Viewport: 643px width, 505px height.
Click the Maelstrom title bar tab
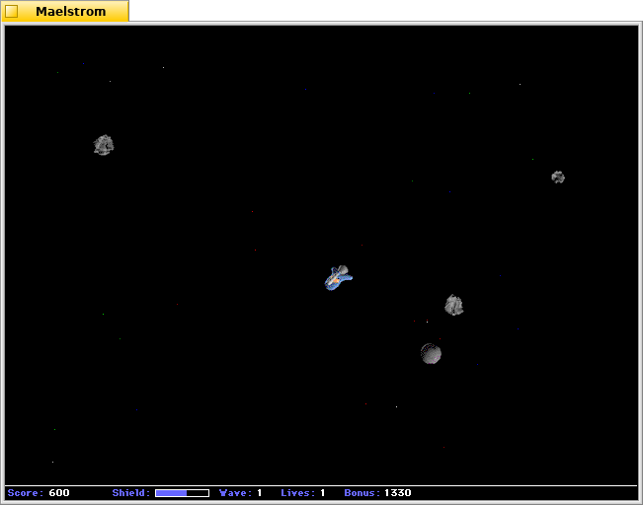(x=65, y=11)
